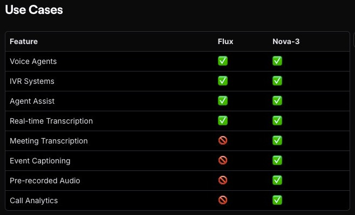Click Flux checkmark for Agent Assist
The width and height of the screenshot is (355, 215).
click(x=223, y=101)
